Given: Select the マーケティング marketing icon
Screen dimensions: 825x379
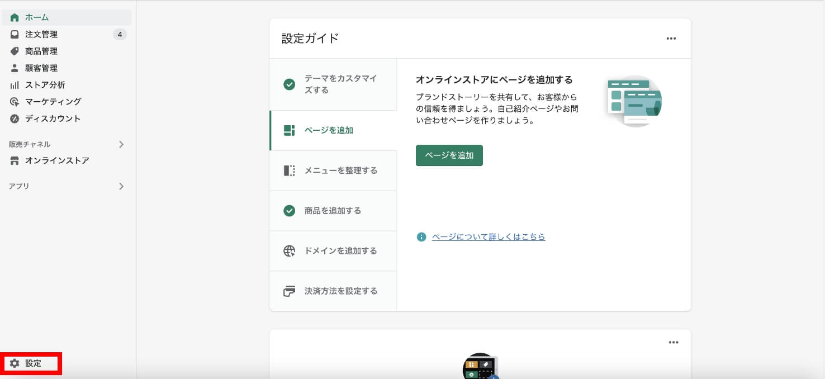Looking at the screenshot, I should 13,101.
